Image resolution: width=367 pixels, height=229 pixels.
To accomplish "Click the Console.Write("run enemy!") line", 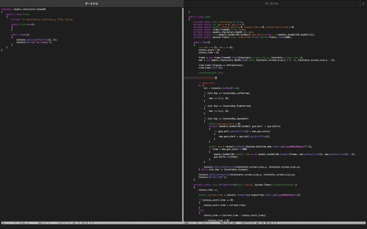I will click(x=34, y=42).
